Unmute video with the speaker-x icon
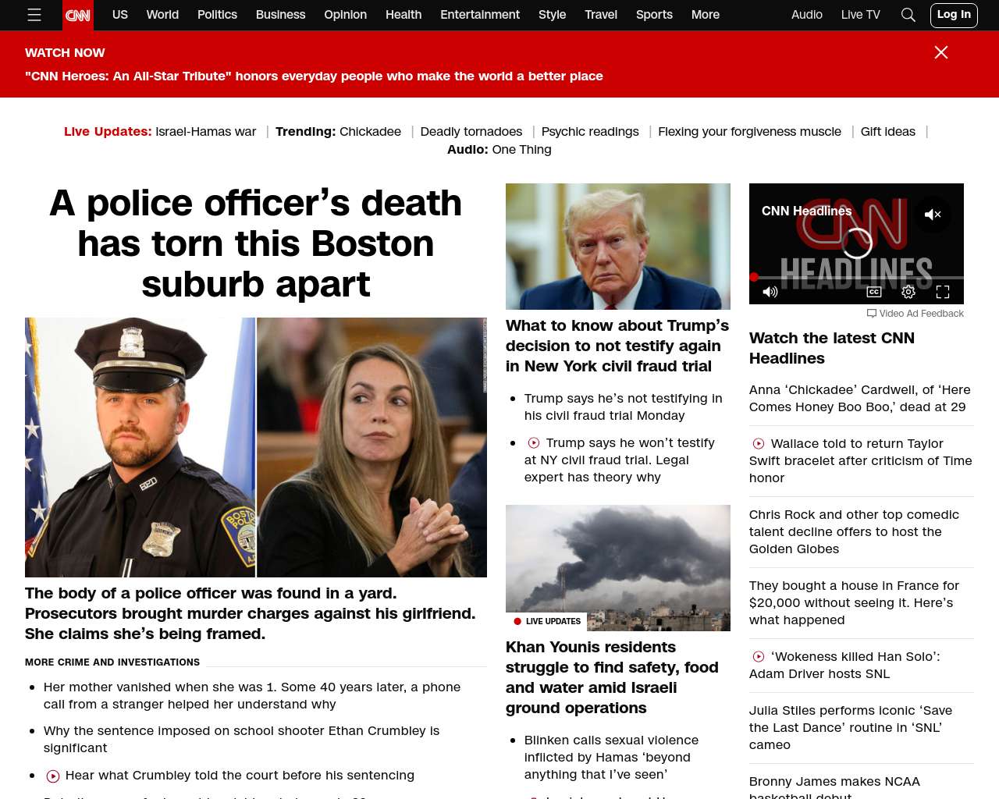The height and width of the screenshot is (799, 999). 933,215
